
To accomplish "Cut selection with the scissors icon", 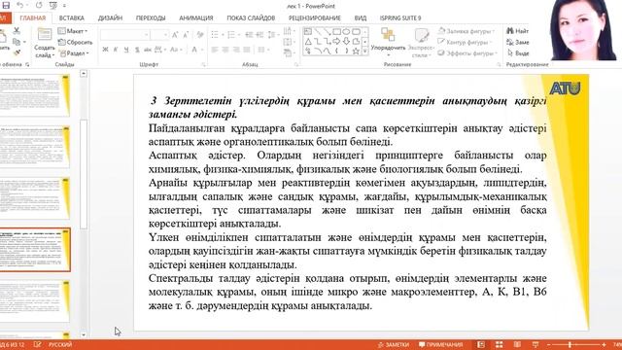I will coord(17,30).
